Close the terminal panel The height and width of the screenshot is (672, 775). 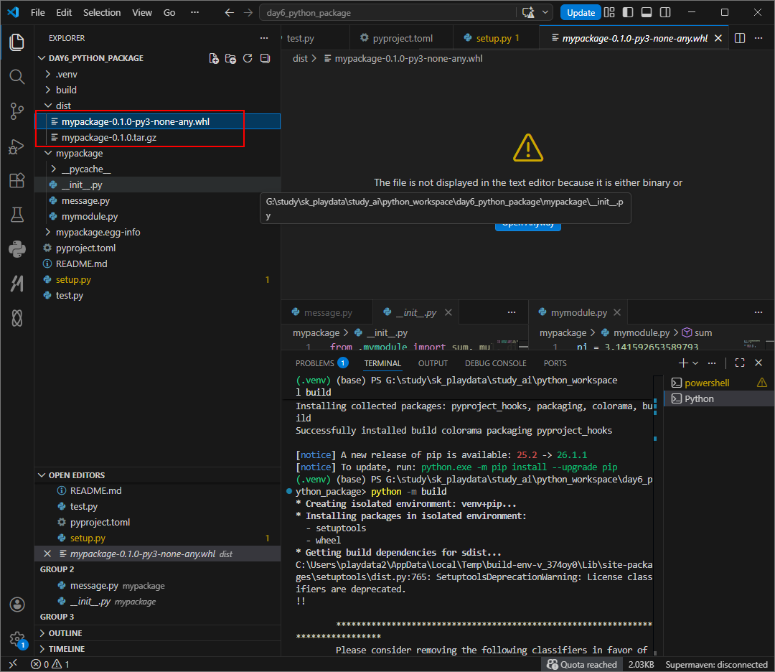pos(758,363)
